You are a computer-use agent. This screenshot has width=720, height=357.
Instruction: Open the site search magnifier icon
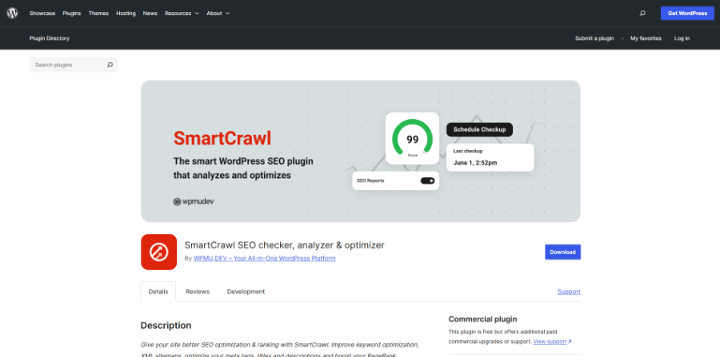tap(642, 14)
